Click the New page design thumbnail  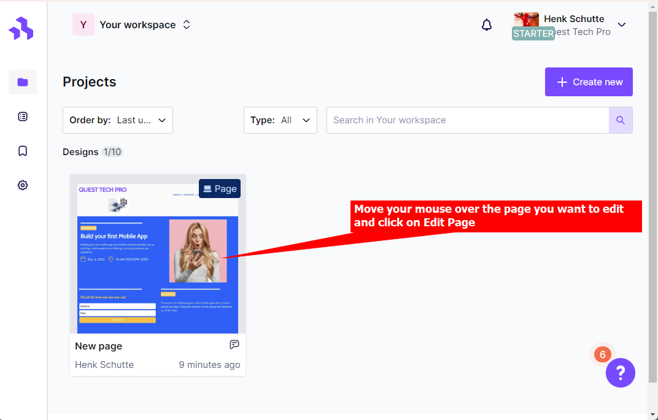pos(158,254)
